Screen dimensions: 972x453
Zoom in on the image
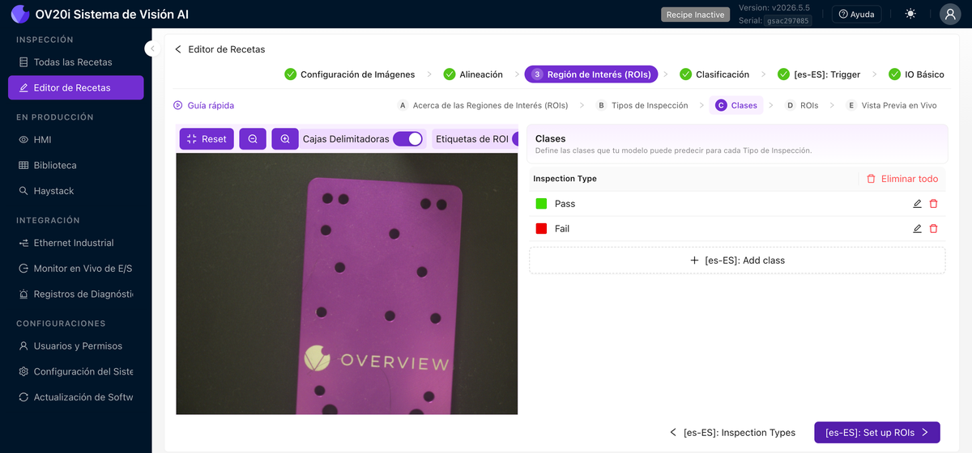pyautogui.click(x=285, y=139)
